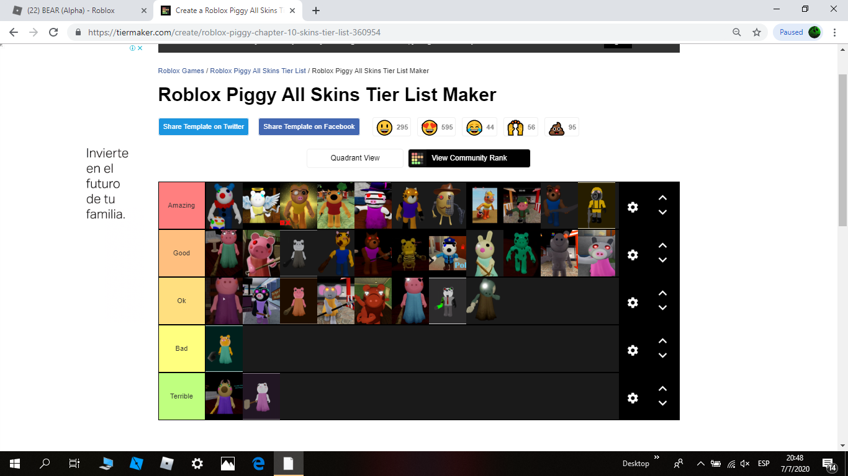Select the police officer skin in Good row
This screenshot has width=848, height=476.
[448, 253]
